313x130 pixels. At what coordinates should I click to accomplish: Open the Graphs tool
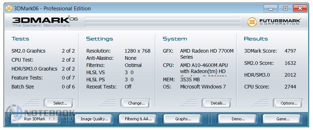click(183, 119)
